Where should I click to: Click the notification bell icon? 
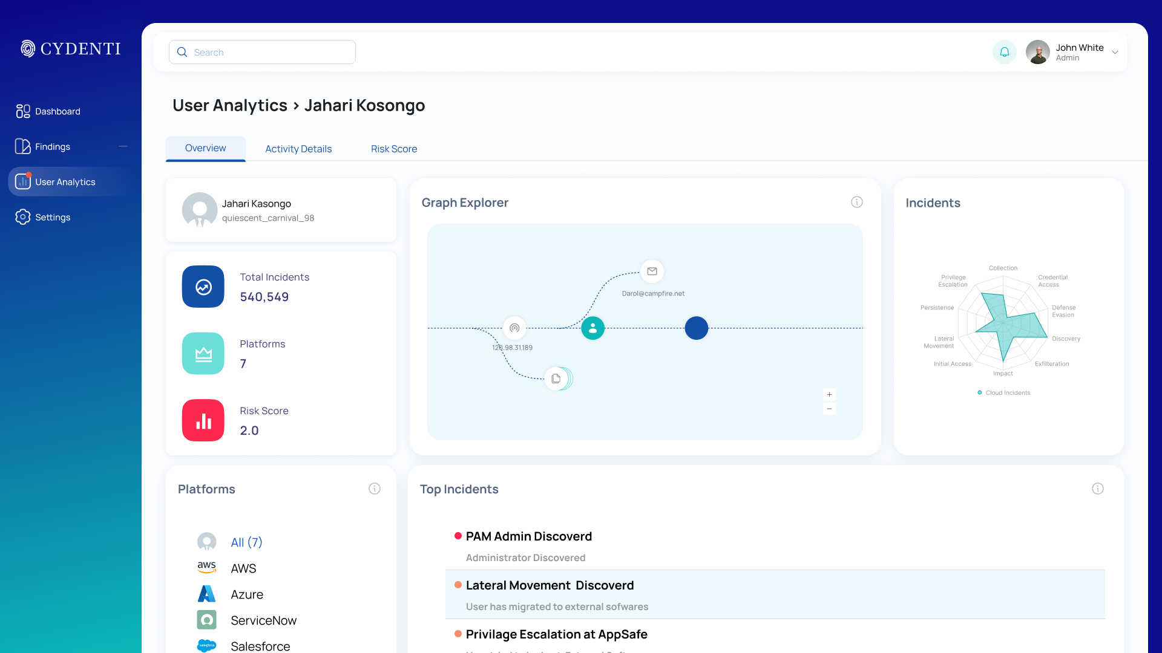(x=1004, y=52)
